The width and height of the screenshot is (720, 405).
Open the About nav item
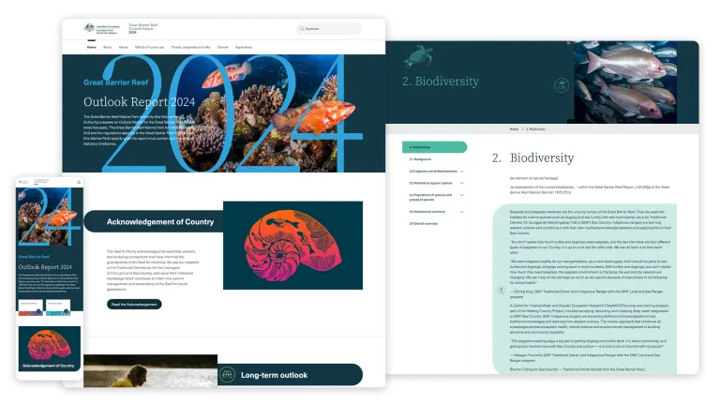tap(107, 47)
